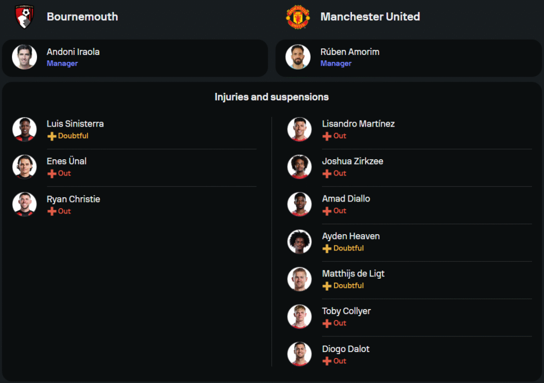Click Ayden Heaven's yellow doubtful cross icon
The image size is (544, 383).
[327, 248]
